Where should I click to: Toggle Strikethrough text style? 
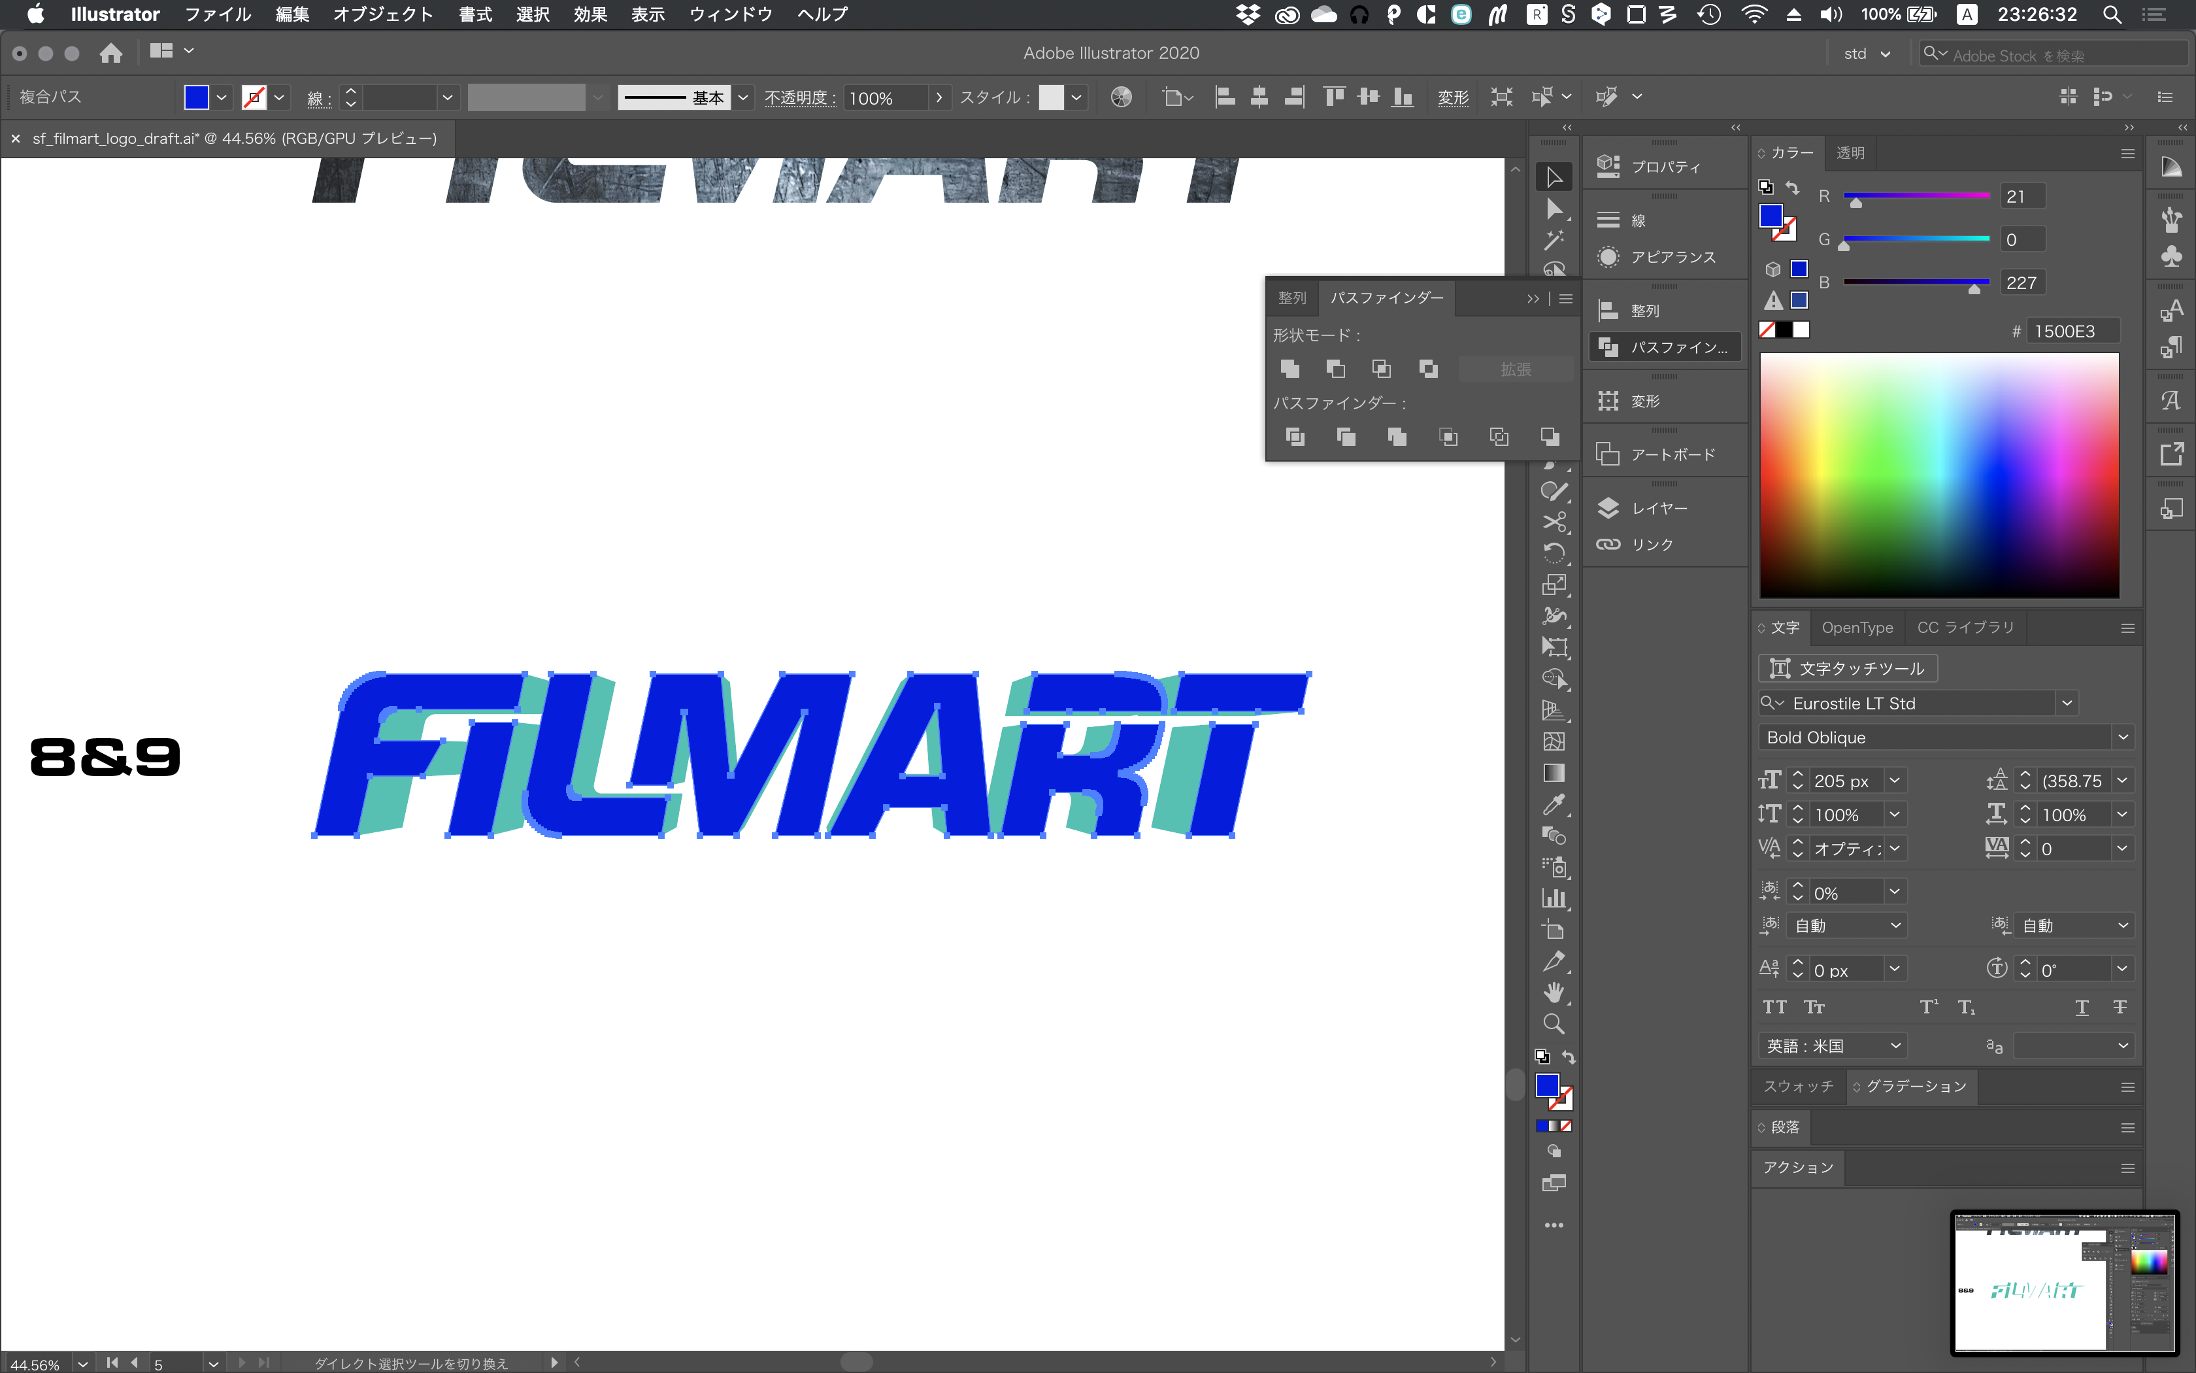pyautogui.click(x=2120, y=1007)
